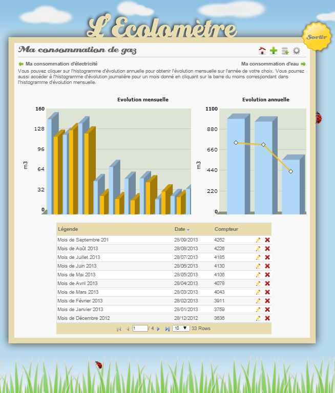Viewport: 335px width, 393px height.
Task: Go to first page of table
Action: click(x=119, y=329)
